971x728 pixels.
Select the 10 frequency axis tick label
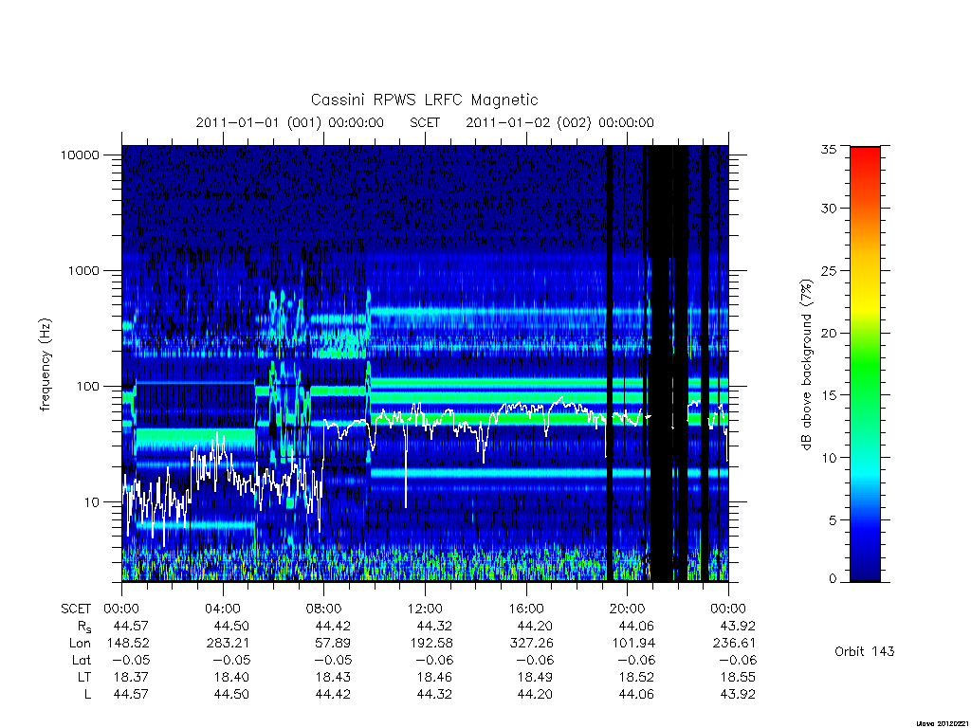(92, 502)
